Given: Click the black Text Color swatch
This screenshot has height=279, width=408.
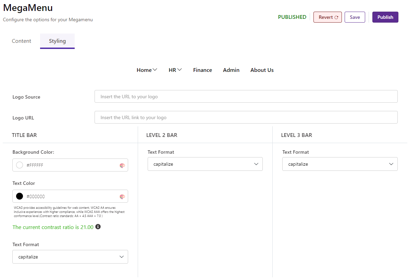Looking at the screenshot, I should pyautogui.click(x=19, y=196).
